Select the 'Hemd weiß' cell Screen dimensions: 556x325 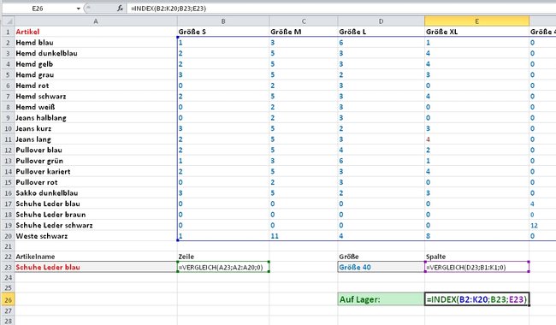96,107
